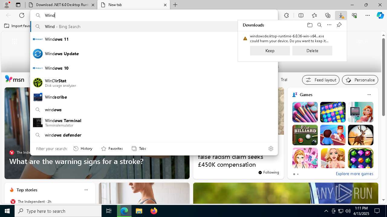Choose the windows defender suggestion
Viewport: 387px width, 217px height.
pyautogui.click(x=154, y=135)
